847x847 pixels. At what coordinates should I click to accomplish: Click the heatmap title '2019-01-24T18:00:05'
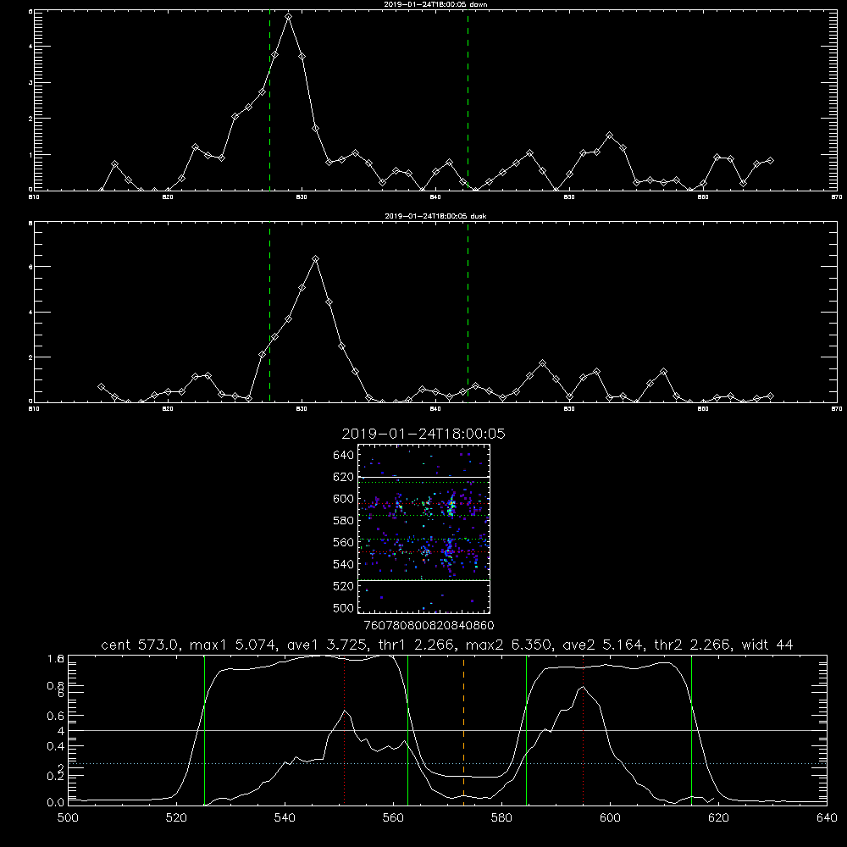click(423, 434)
